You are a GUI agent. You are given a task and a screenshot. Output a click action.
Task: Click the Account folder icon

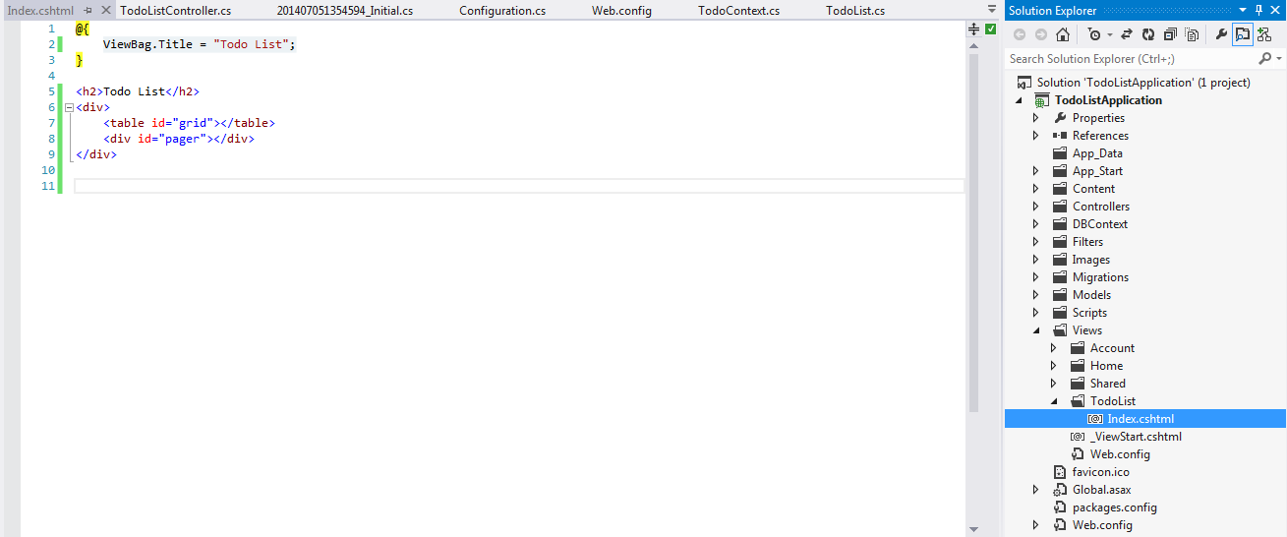(x=1078, y=348)
